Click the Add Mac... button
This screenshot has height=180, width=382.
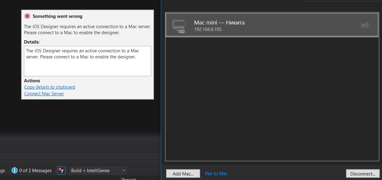(183, 174)
